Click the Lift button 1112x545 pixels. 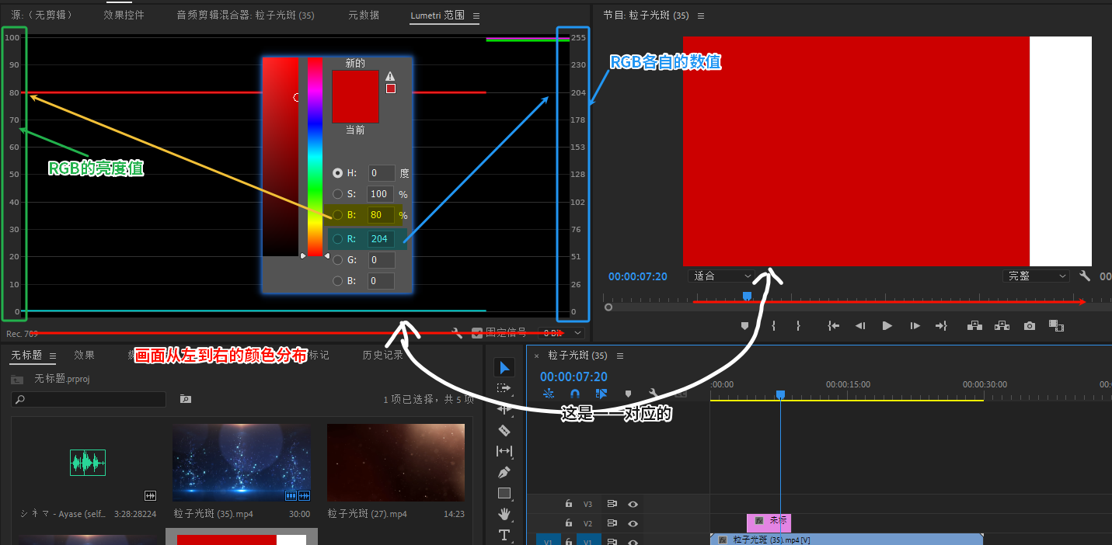tap(974, 326)
